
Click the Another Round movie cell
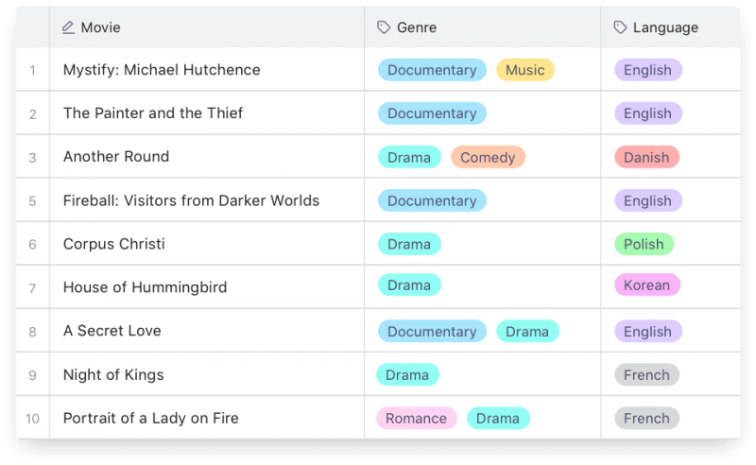(x=116, y=157)
